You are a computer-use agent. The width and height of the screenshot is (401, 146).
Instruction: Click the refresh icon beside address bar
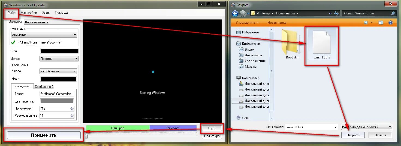tap(337, 13)
